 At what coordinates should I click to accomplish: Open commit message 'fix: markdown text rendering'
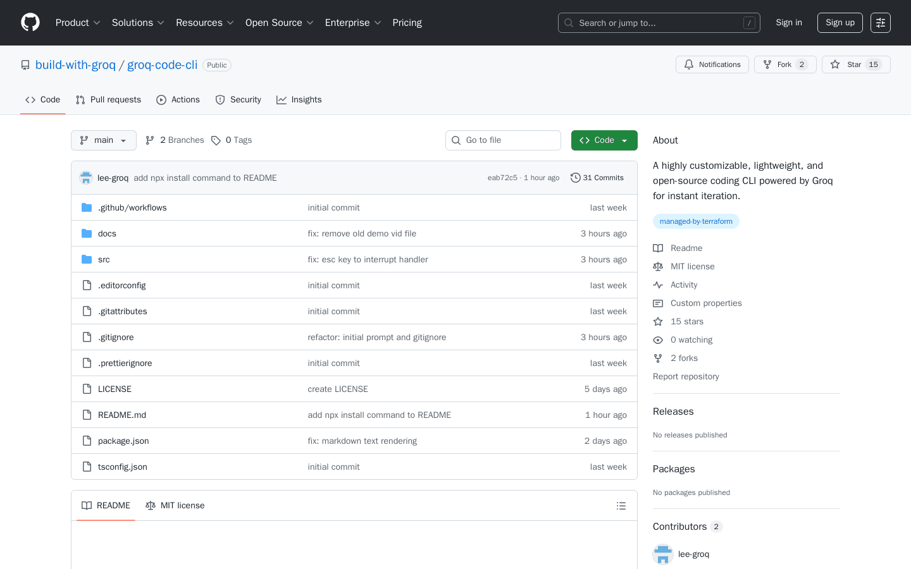(363, 441)
